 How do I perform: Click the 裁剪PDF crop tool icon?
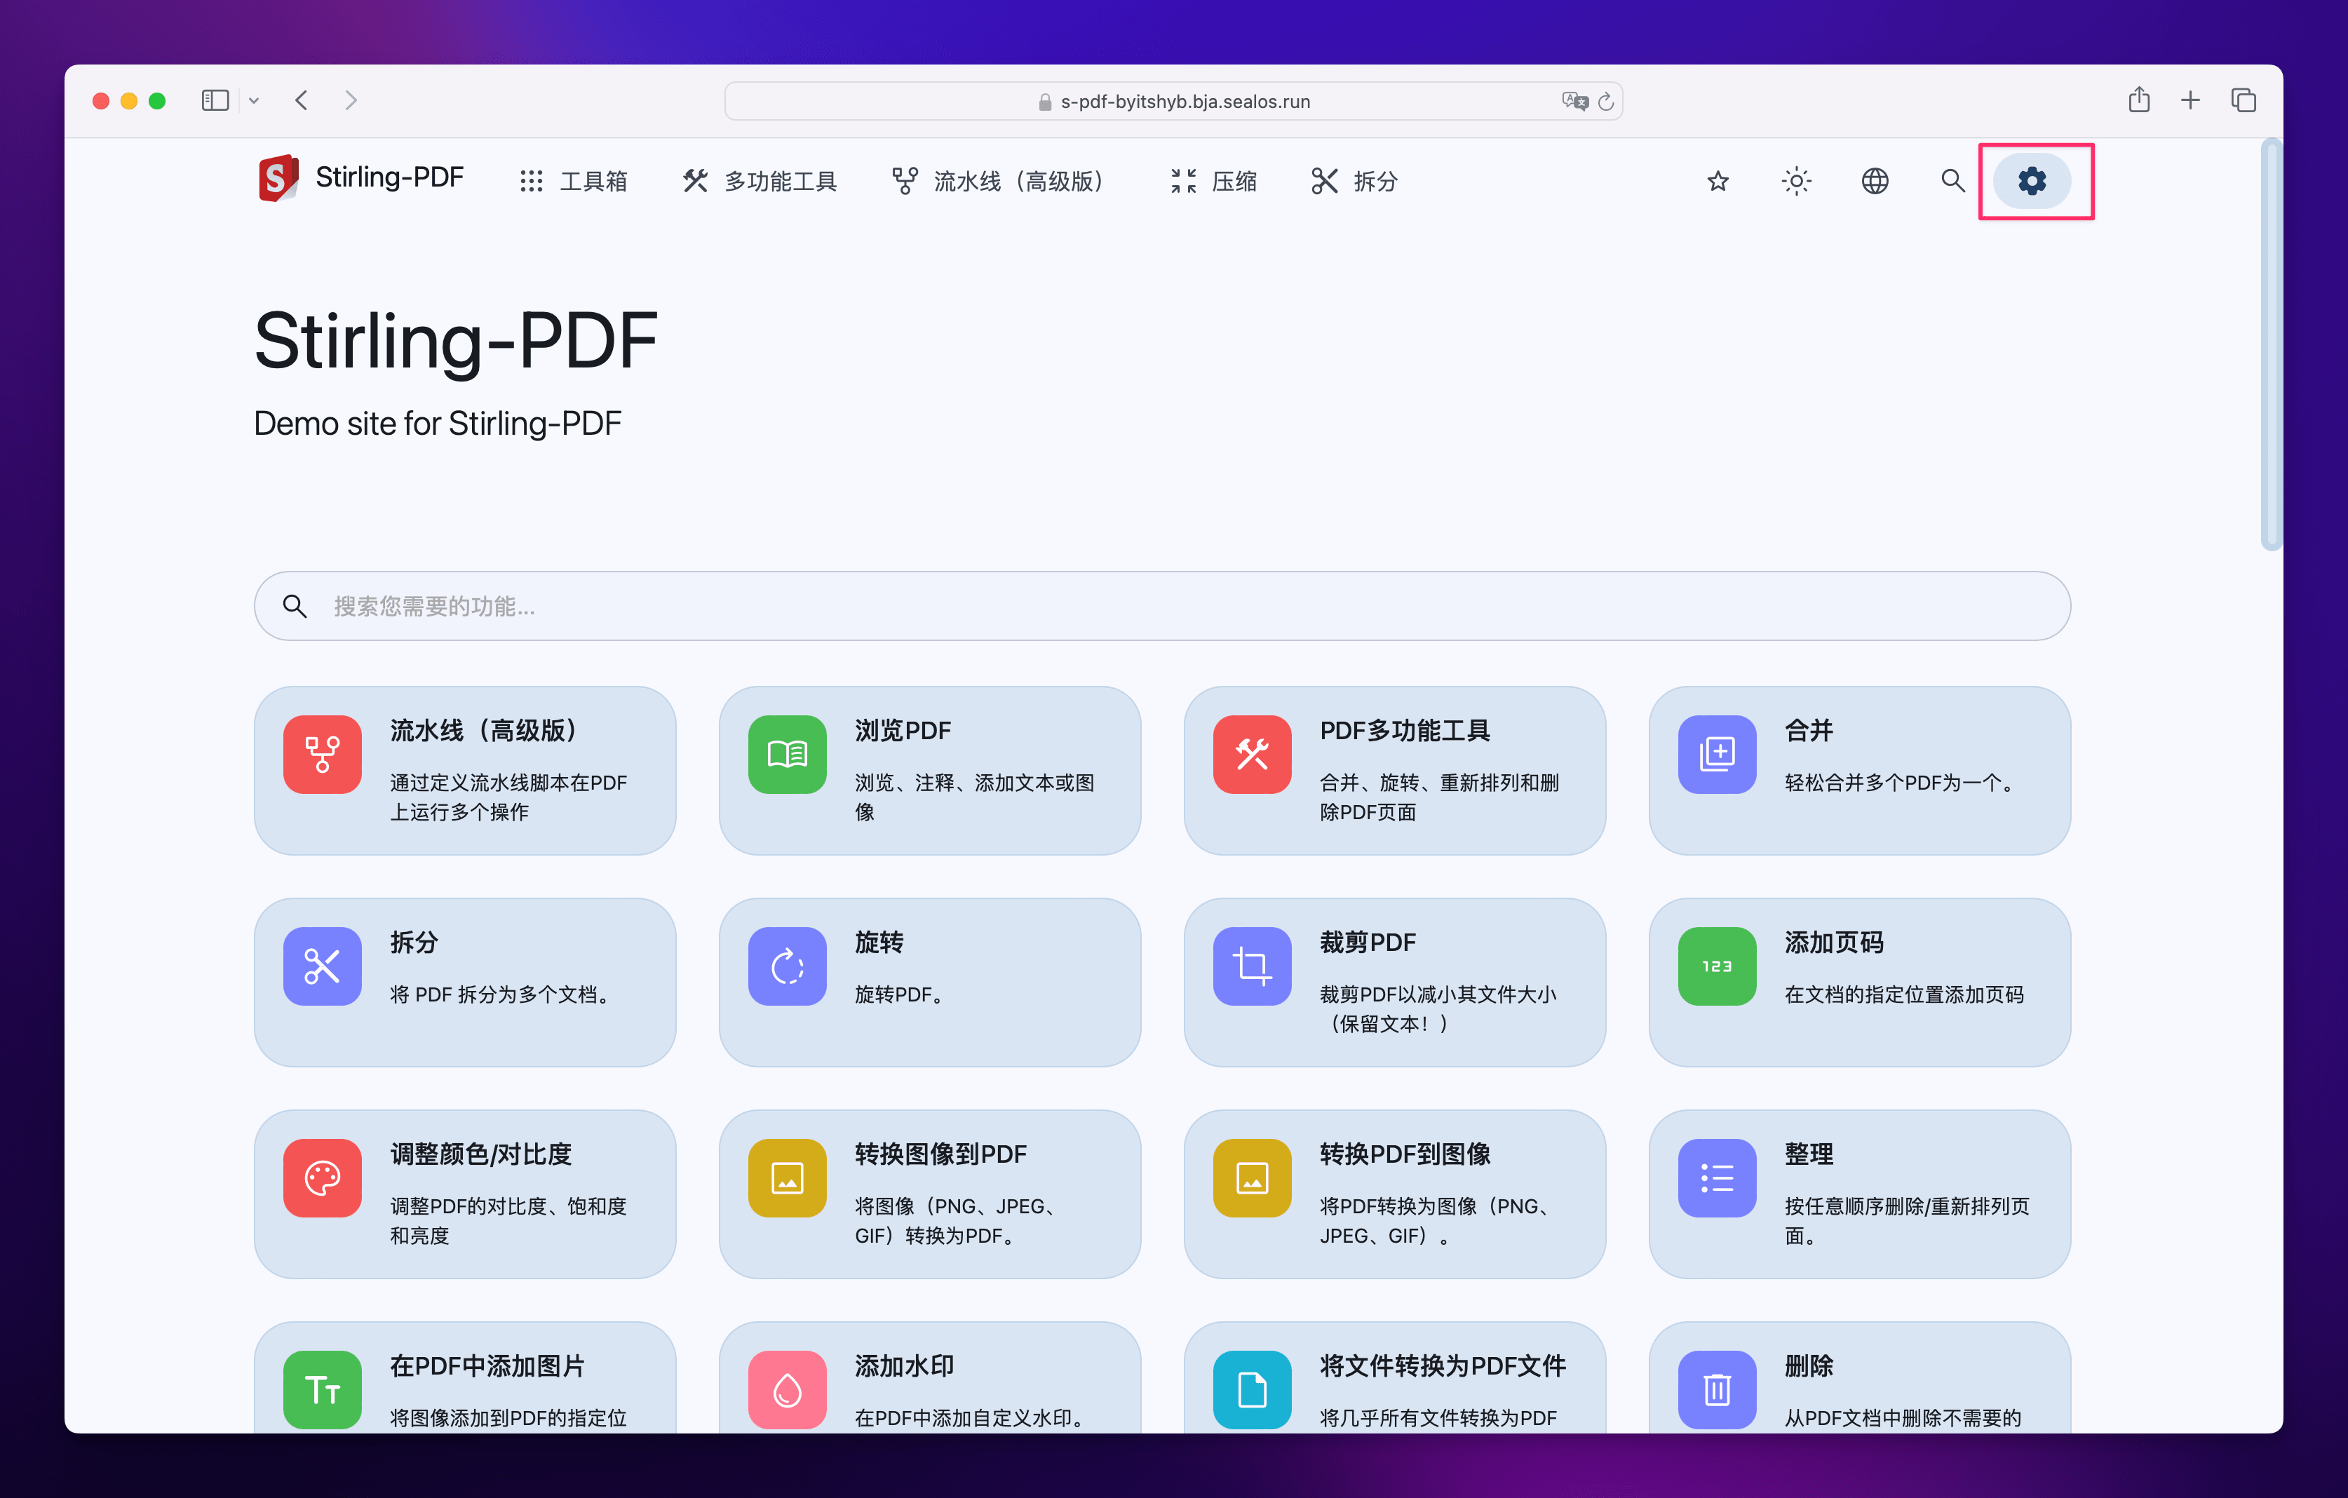1251,966
